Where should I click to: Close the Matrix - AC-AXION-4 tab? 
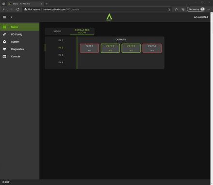42,4
